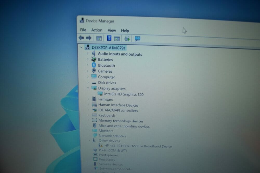Image resolution: width=260 pixels, height=173 pixels.
Task: Collapse the DESKTOP-A1MG791 root node
Action: pyautogui.click(x=81, y=47)
